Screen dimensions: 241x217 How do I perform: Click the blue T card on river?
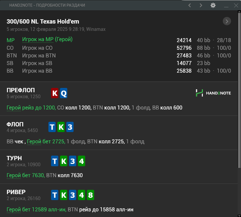click(55, 195)
